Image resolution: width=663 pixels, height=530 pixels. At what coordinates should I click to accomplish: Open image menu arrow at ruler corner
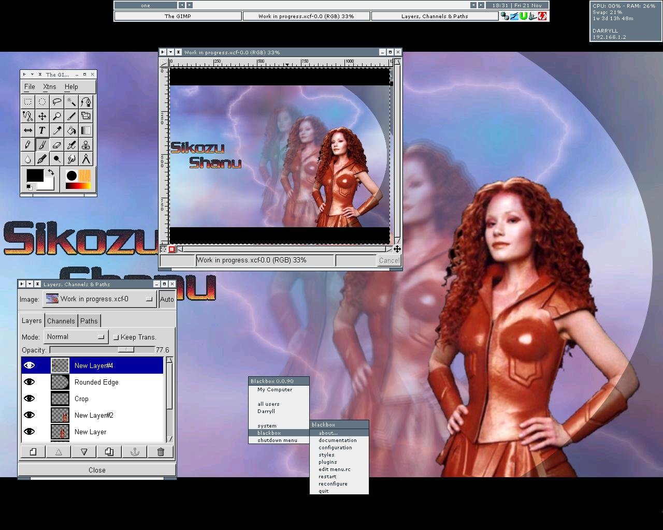pyautogui.click(x=164, y=63)
